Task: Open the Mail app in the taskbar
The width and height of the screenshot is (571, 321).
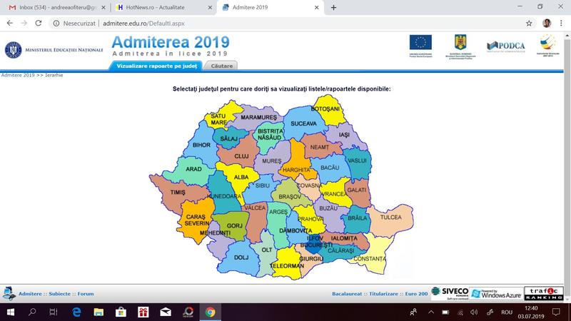Action: coord(166,312)
